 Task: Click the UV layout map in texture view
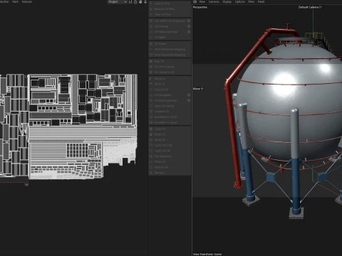[68, 127]
